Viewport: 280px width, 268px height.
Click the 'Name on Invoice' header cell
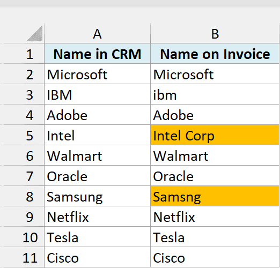click(x=215, y=54)
